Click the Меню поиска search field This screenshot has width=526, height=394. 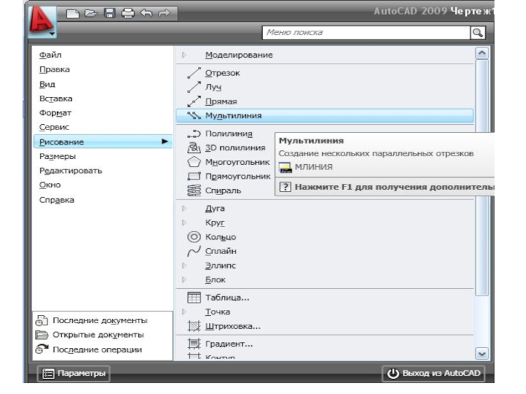366,33
